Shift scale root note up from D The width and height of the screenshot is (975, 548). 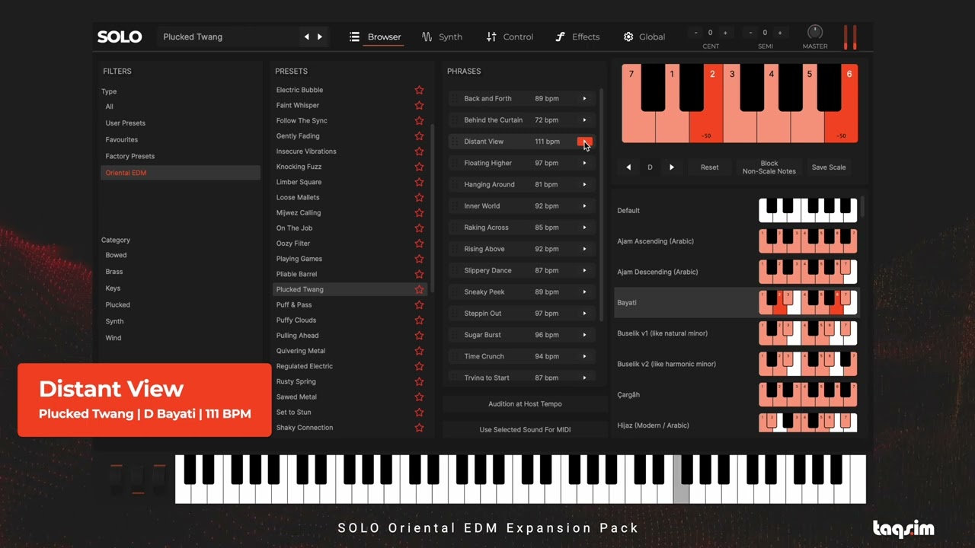[x=671, y=167]
